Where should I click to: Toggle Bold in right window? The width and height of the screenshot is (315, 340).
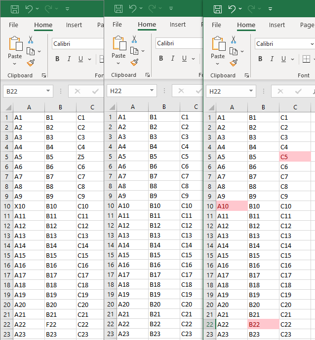click(260, 59)
